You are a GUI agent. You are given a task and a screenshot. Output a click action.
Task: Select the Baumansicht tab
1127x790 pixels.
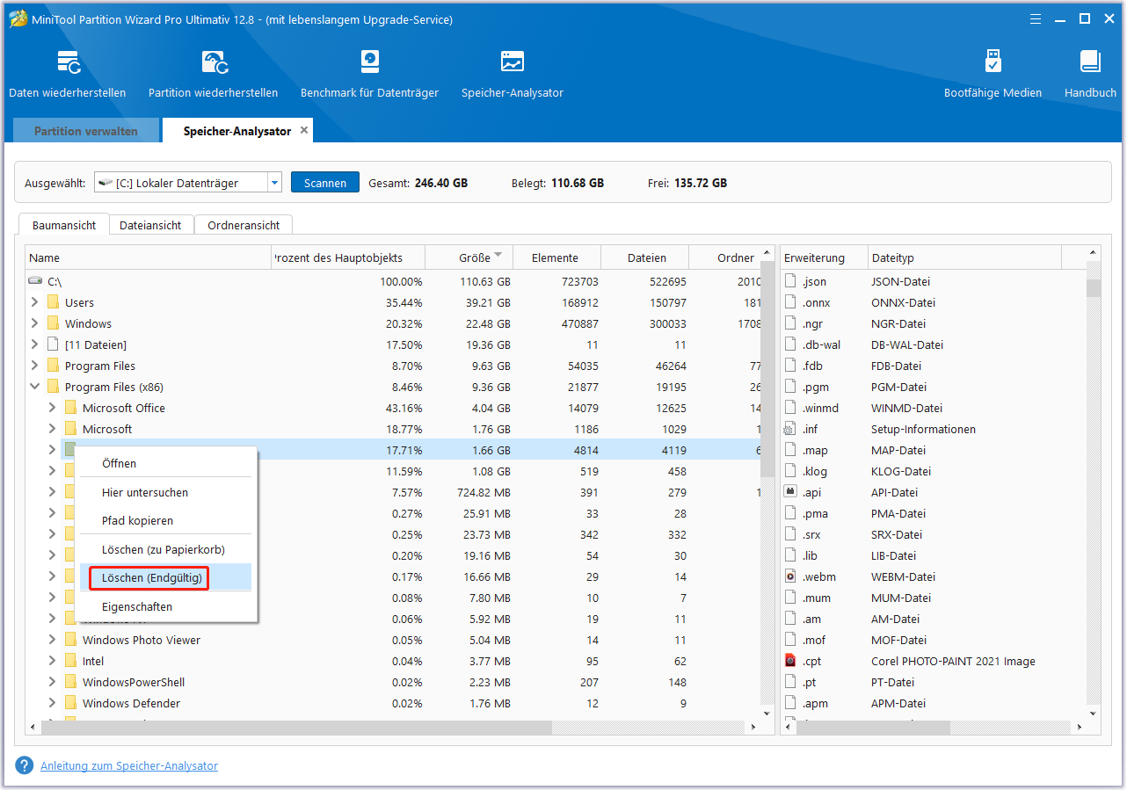pyautogui.click(x=64, y=225)
